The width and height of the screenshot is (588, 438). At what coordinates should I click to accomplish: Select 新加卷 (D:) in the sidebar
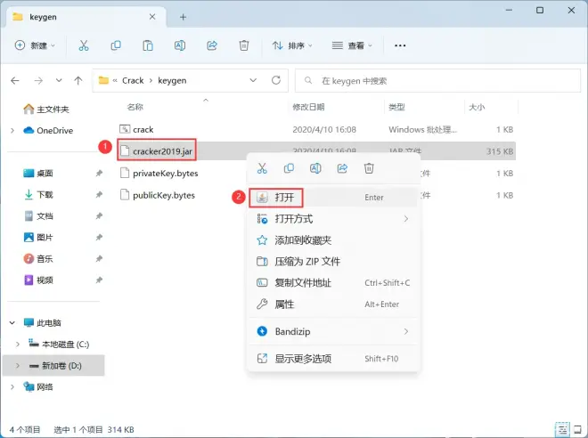(x=55, y=366)
